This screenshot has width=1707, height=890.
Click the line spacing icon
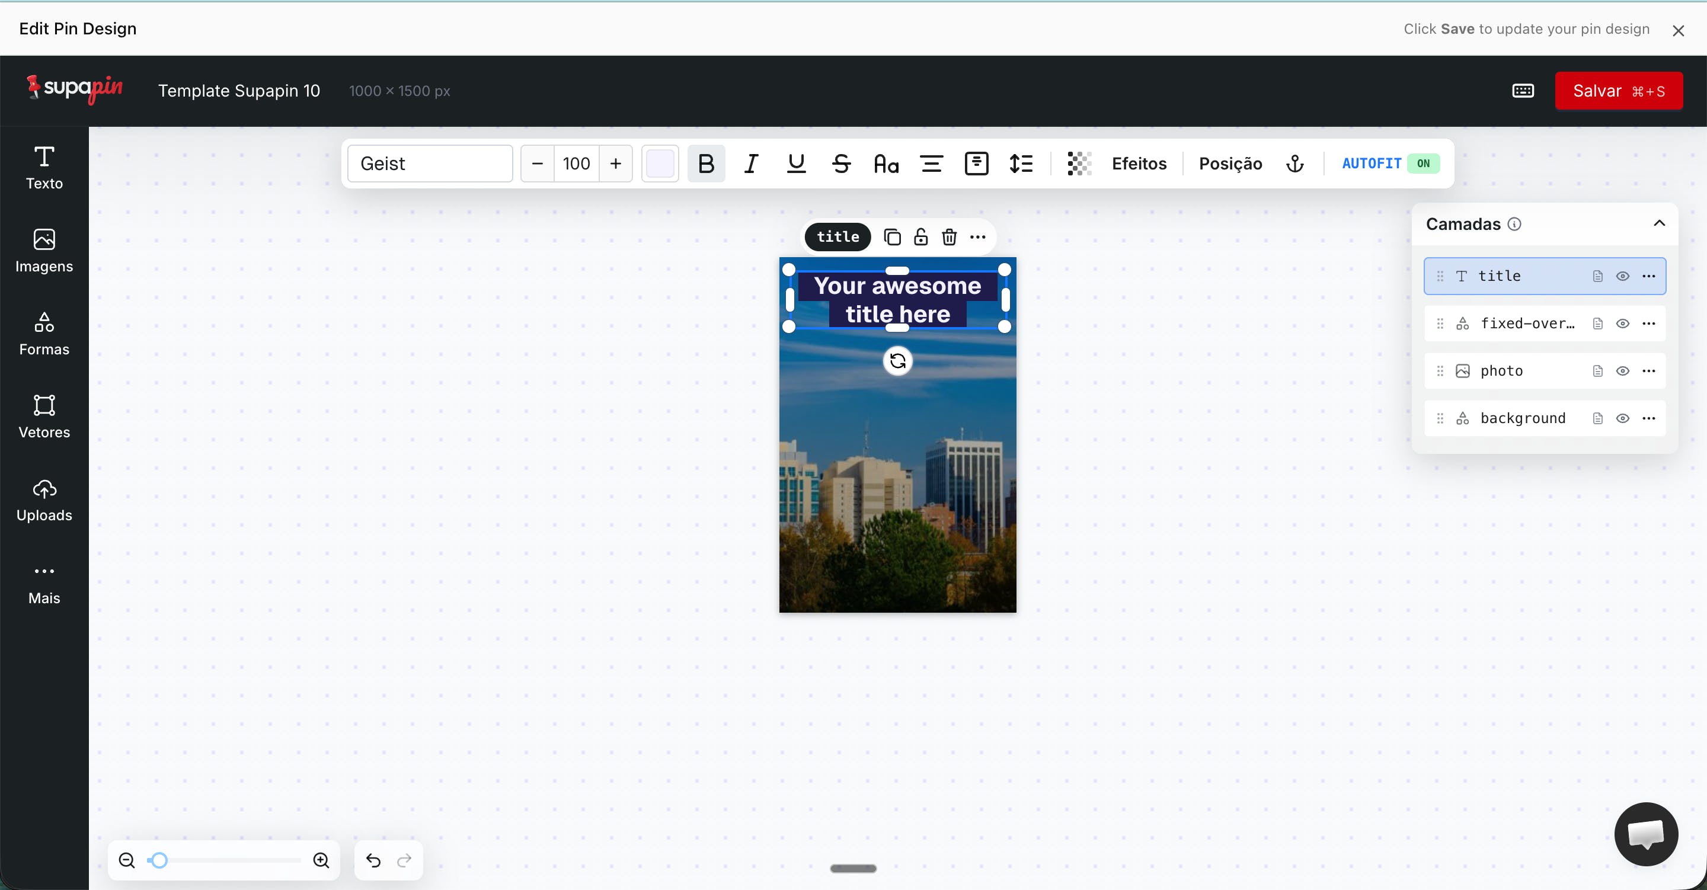[1021, 164]
